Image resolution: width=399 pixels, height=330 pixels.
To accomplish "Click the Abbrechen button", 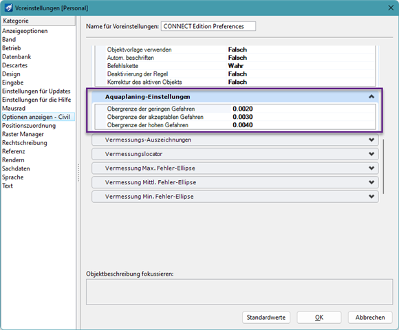I will pyautogui.click(x=370, y=318).
